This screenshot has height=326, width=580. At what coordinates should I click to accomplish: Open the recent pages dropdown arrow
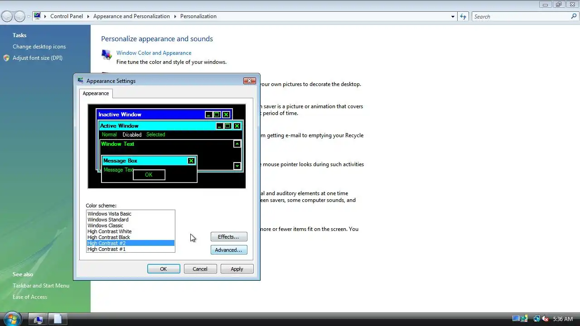point(29,16)
